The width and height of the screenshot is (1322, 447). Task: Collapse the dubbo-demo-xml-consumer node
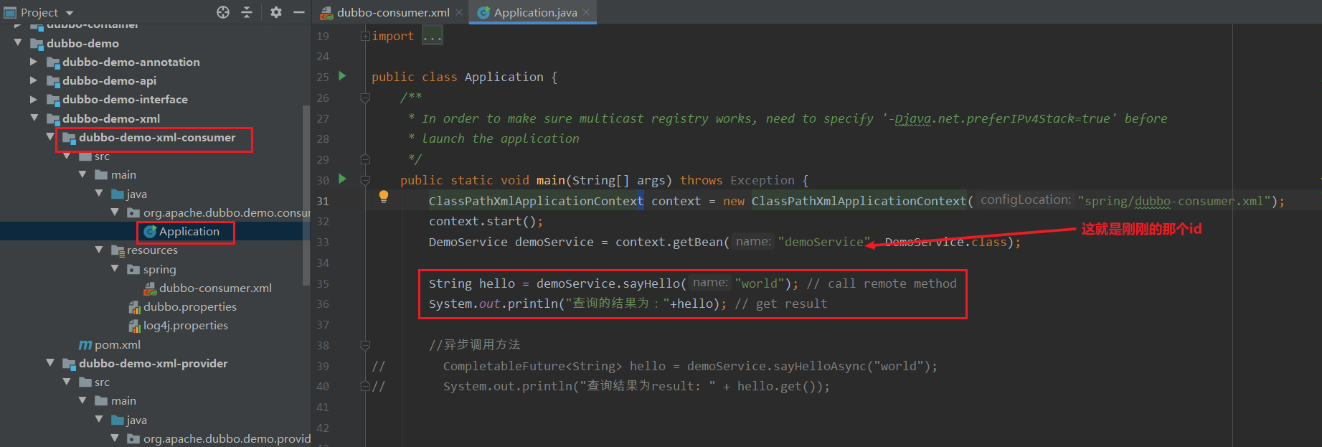pos(50,137)
